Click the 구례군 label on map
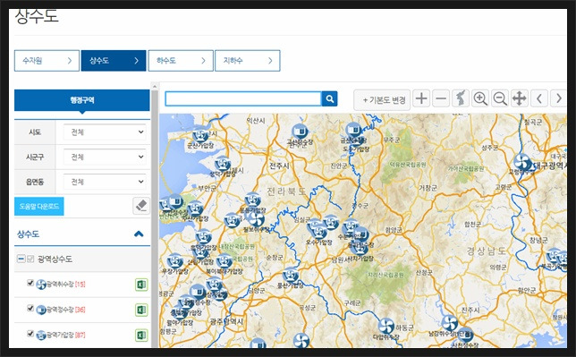Screen dimensions: 576x357 [x=352, y=303]
